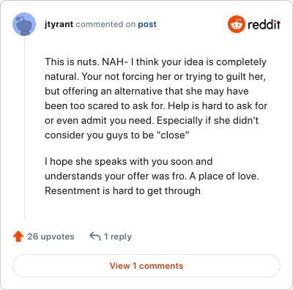Open the "1 reply" link
The height and width of the screenshot is (290, 293).
tap(118, 237)
